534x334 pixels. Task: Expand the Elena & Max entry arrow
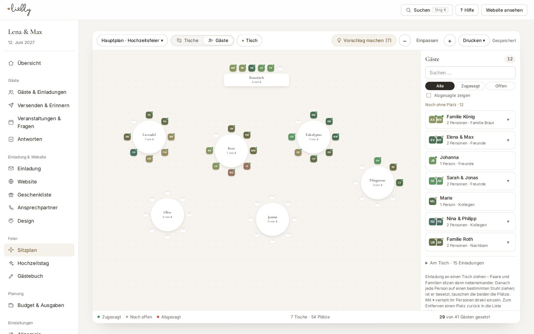pyautogui.click(x=508, y=140)
